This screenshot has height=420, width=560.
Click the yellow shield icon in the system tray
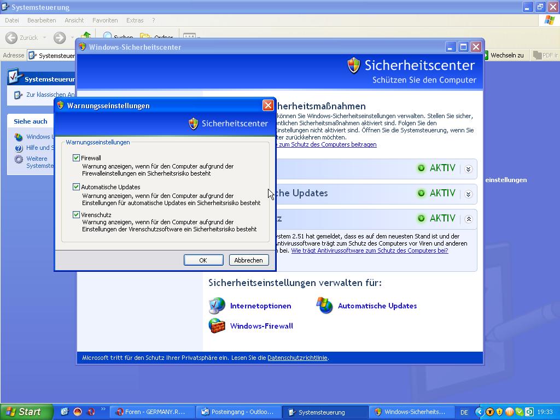499,412
